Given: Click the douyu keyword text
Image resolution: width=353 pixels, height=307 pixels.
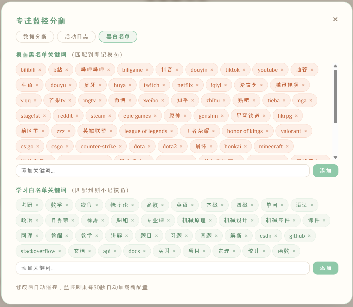Looking at the screenshot, I should tap(58, 85).
